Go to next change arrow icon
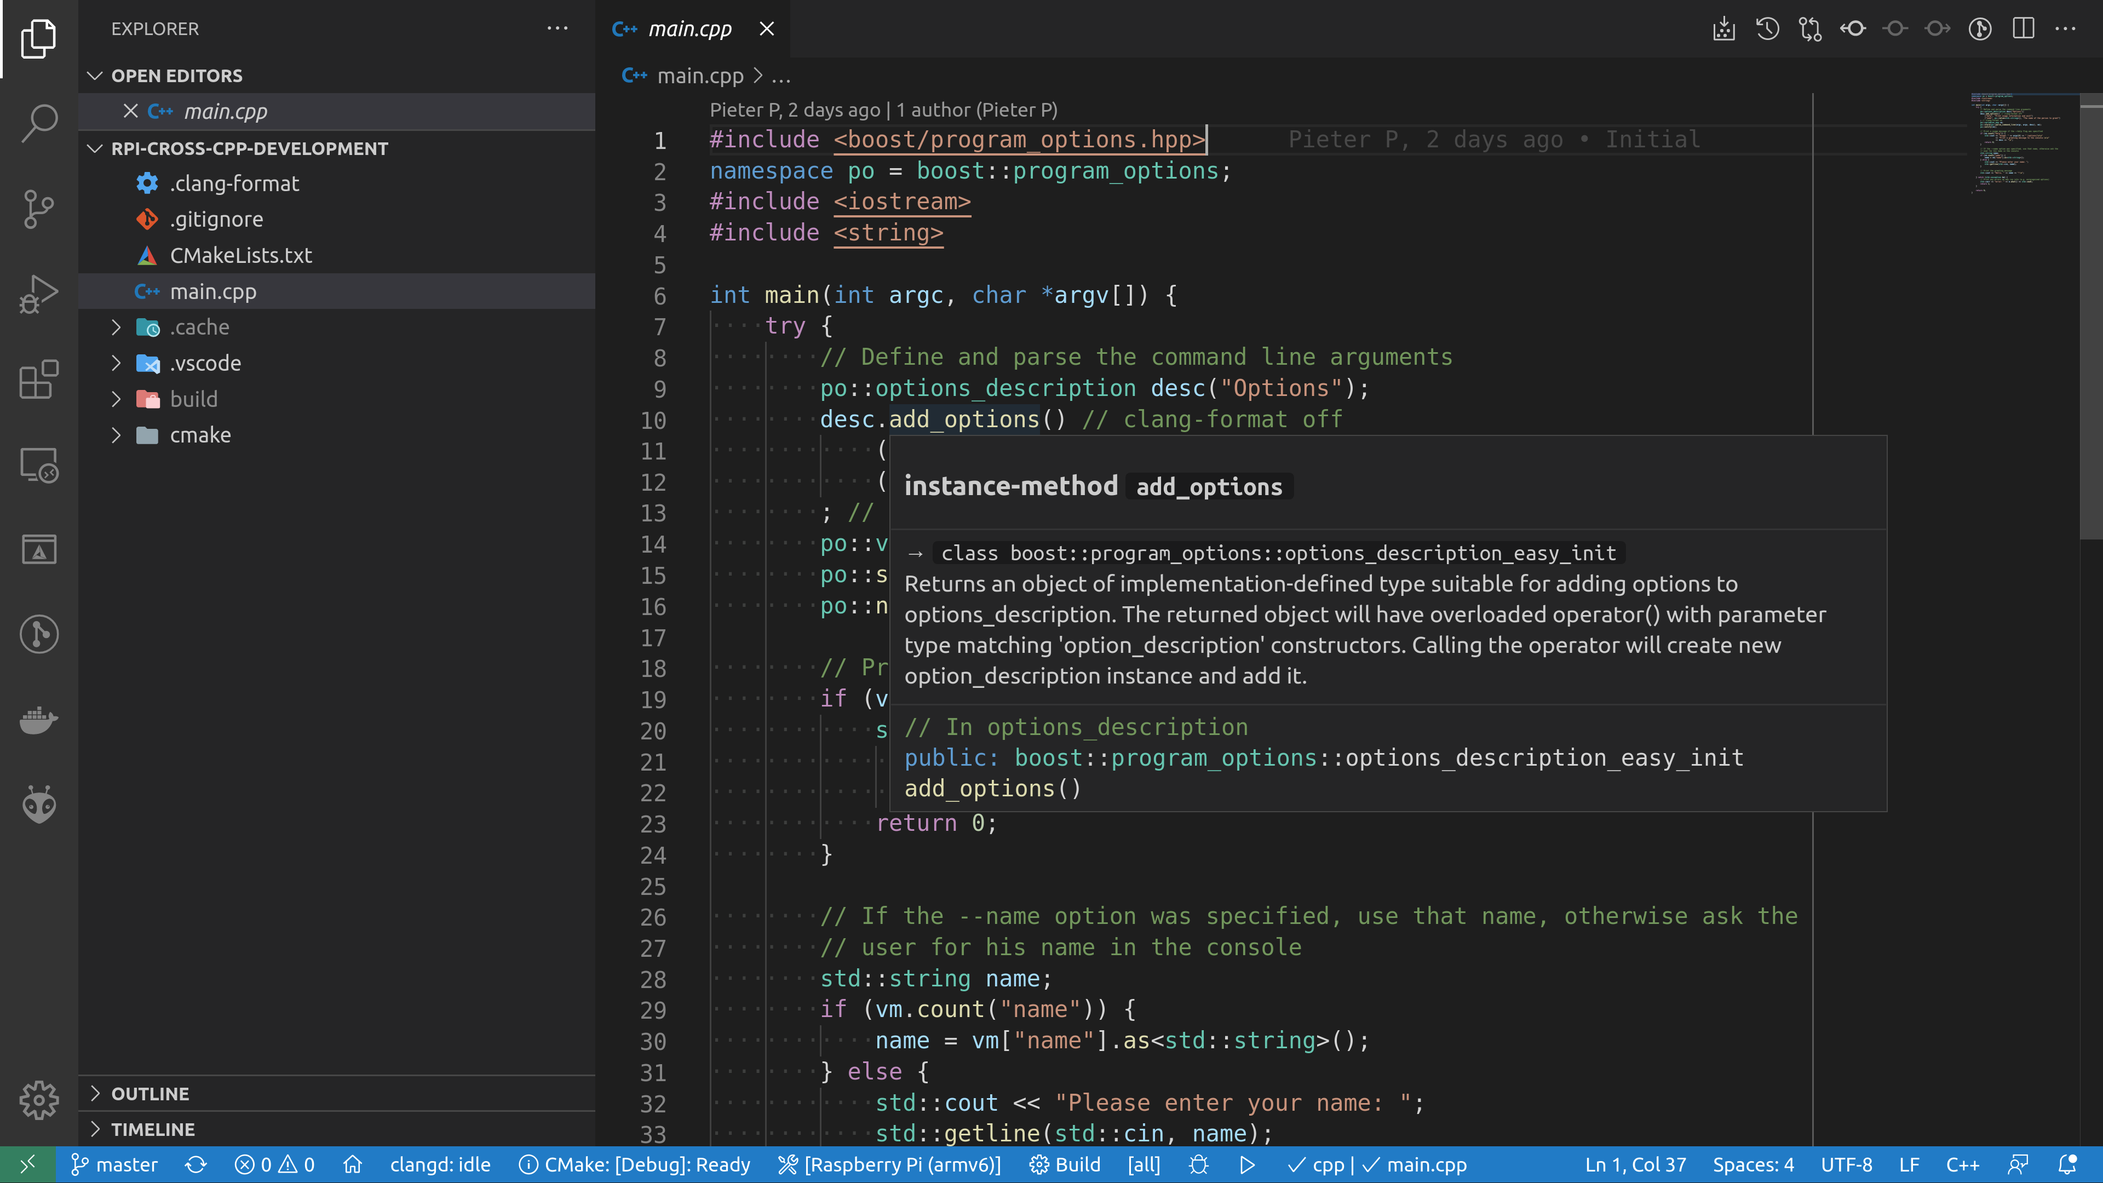Image resolution: width=2103 pixels, height=1183 pixels. (1937, 30)
